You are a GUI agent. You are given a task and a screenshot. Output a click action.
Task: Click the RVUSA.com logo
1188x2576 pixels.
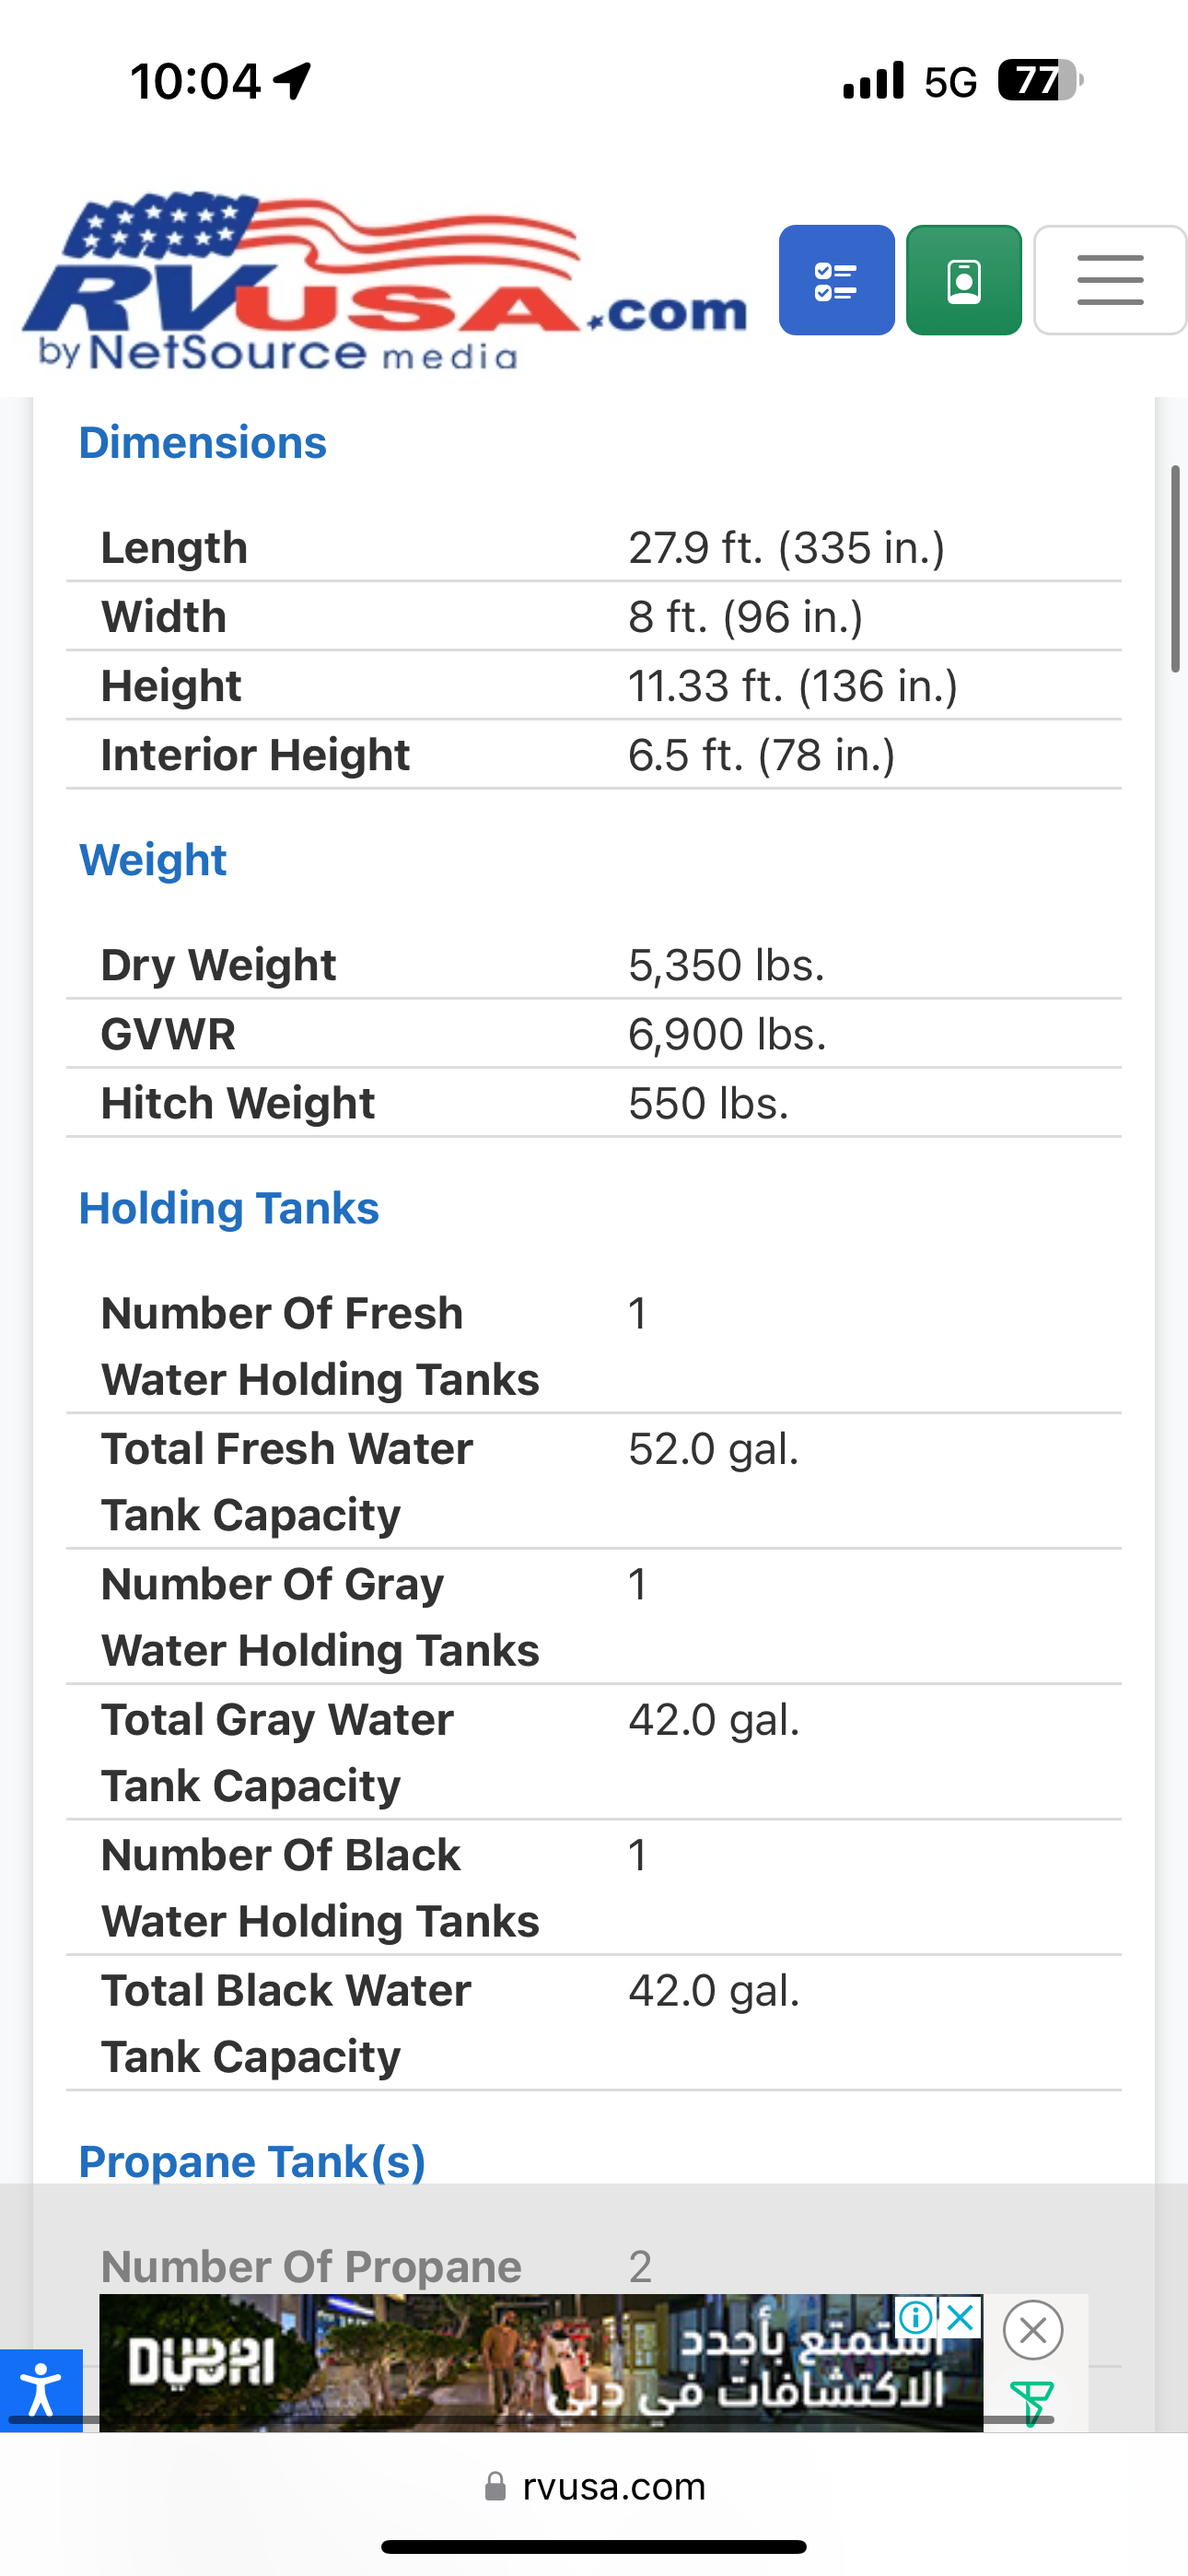click(x=384, y=282)
